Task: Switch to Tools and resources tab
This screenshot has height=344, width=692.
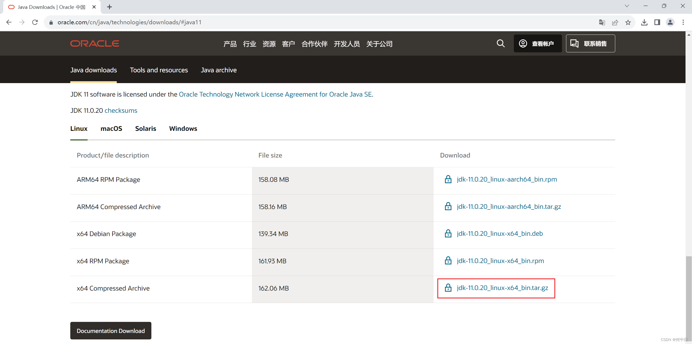Action: tap(159, 70)
